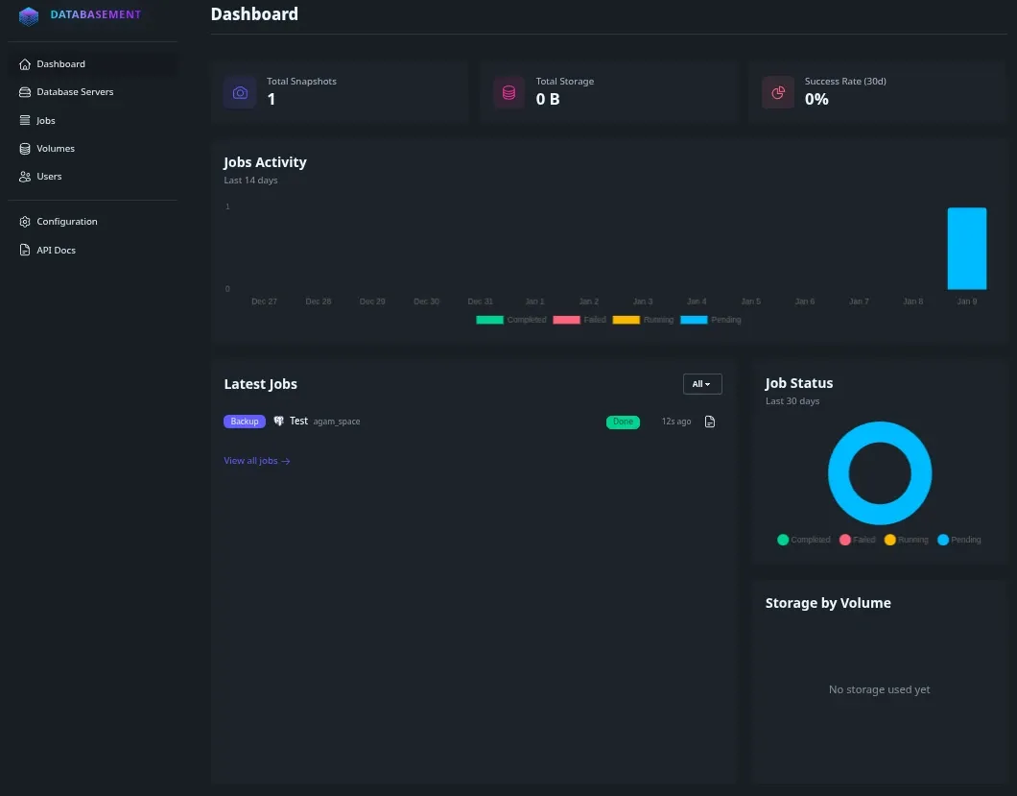The width and height of the screenshot is (1017, 796).
Task: Open API Docs from the sidebar
Action: pyautogui.click(x=56, y=251)
